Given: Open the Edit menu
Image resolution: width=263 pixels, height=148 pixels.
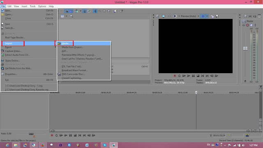Looking at the screenshot, I should pyautogui.click(x=9, y=6).
